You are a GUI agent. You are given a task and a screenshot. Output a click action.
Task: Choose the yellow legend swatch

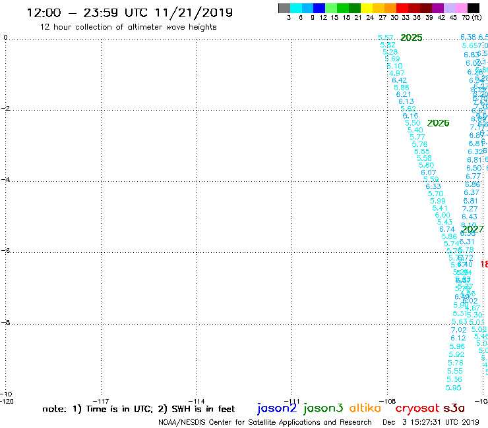[x=367, y=8]
